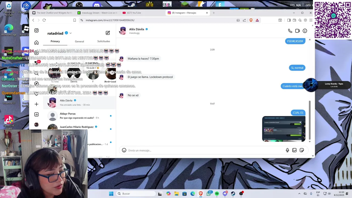Switch to the masokugg Stream tab

point(97,13)
